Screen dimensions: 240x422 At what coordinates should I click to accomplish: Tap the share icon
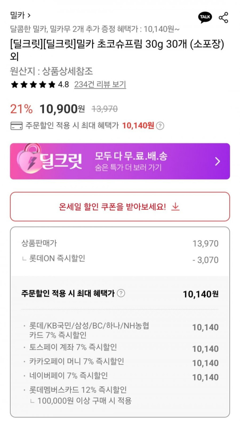[x=223, y=18]
